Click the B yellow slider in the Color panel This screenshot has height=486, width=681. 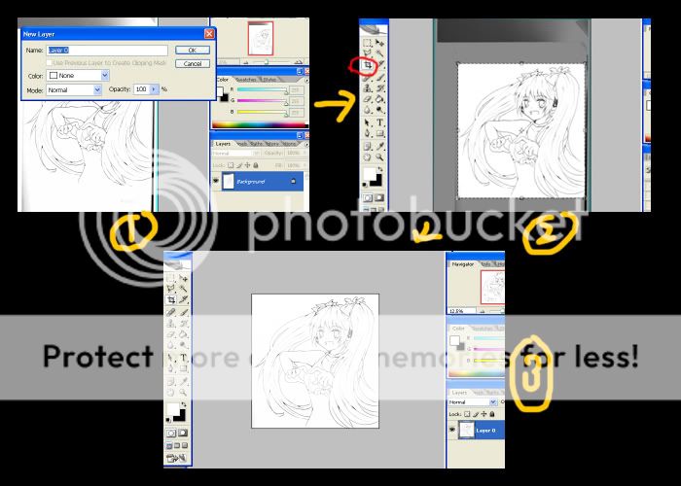coord(262,112)
